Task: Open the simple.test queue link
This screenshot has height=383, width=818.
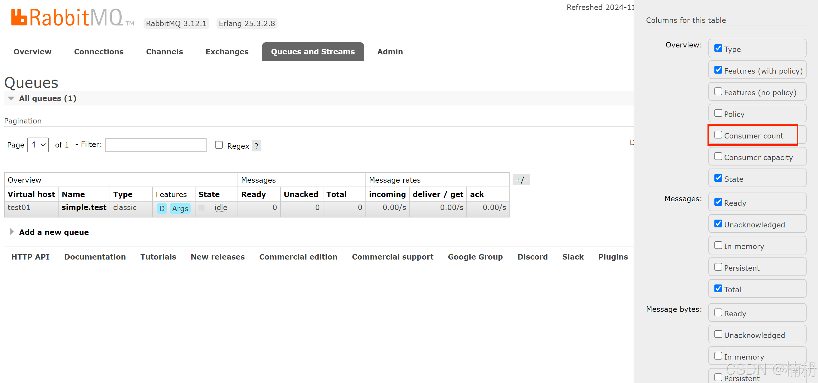Action: tap(84, 207)
